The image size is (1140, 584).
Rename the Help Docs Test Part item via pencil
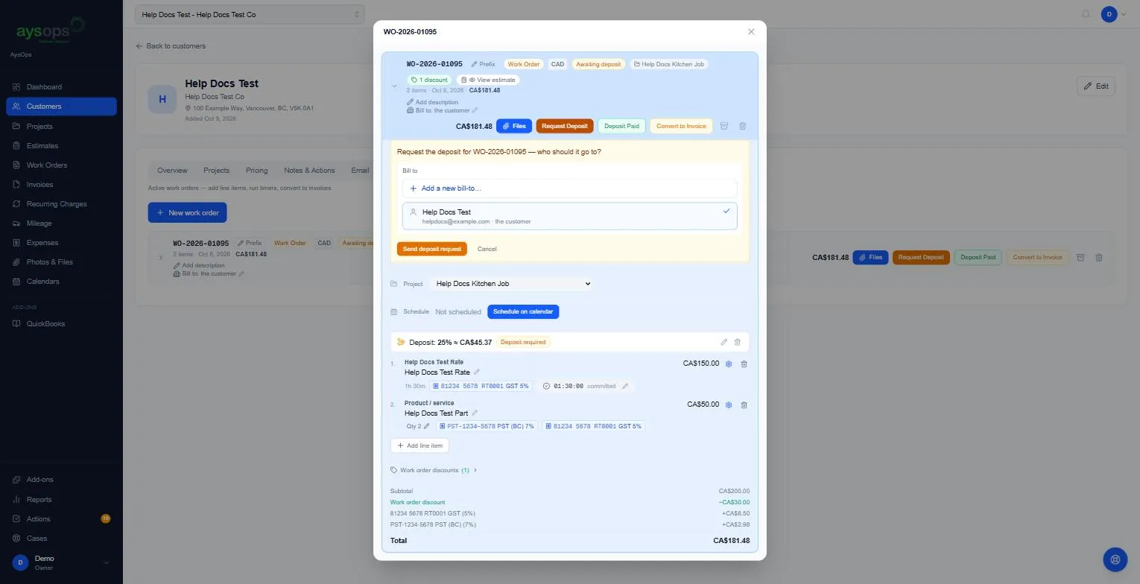[x=475, y=413]
